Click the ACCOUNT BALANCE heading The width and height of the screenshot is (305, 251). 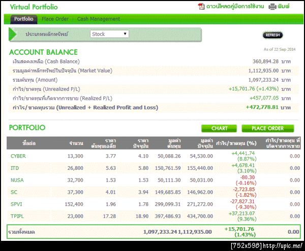pos(43,52)
